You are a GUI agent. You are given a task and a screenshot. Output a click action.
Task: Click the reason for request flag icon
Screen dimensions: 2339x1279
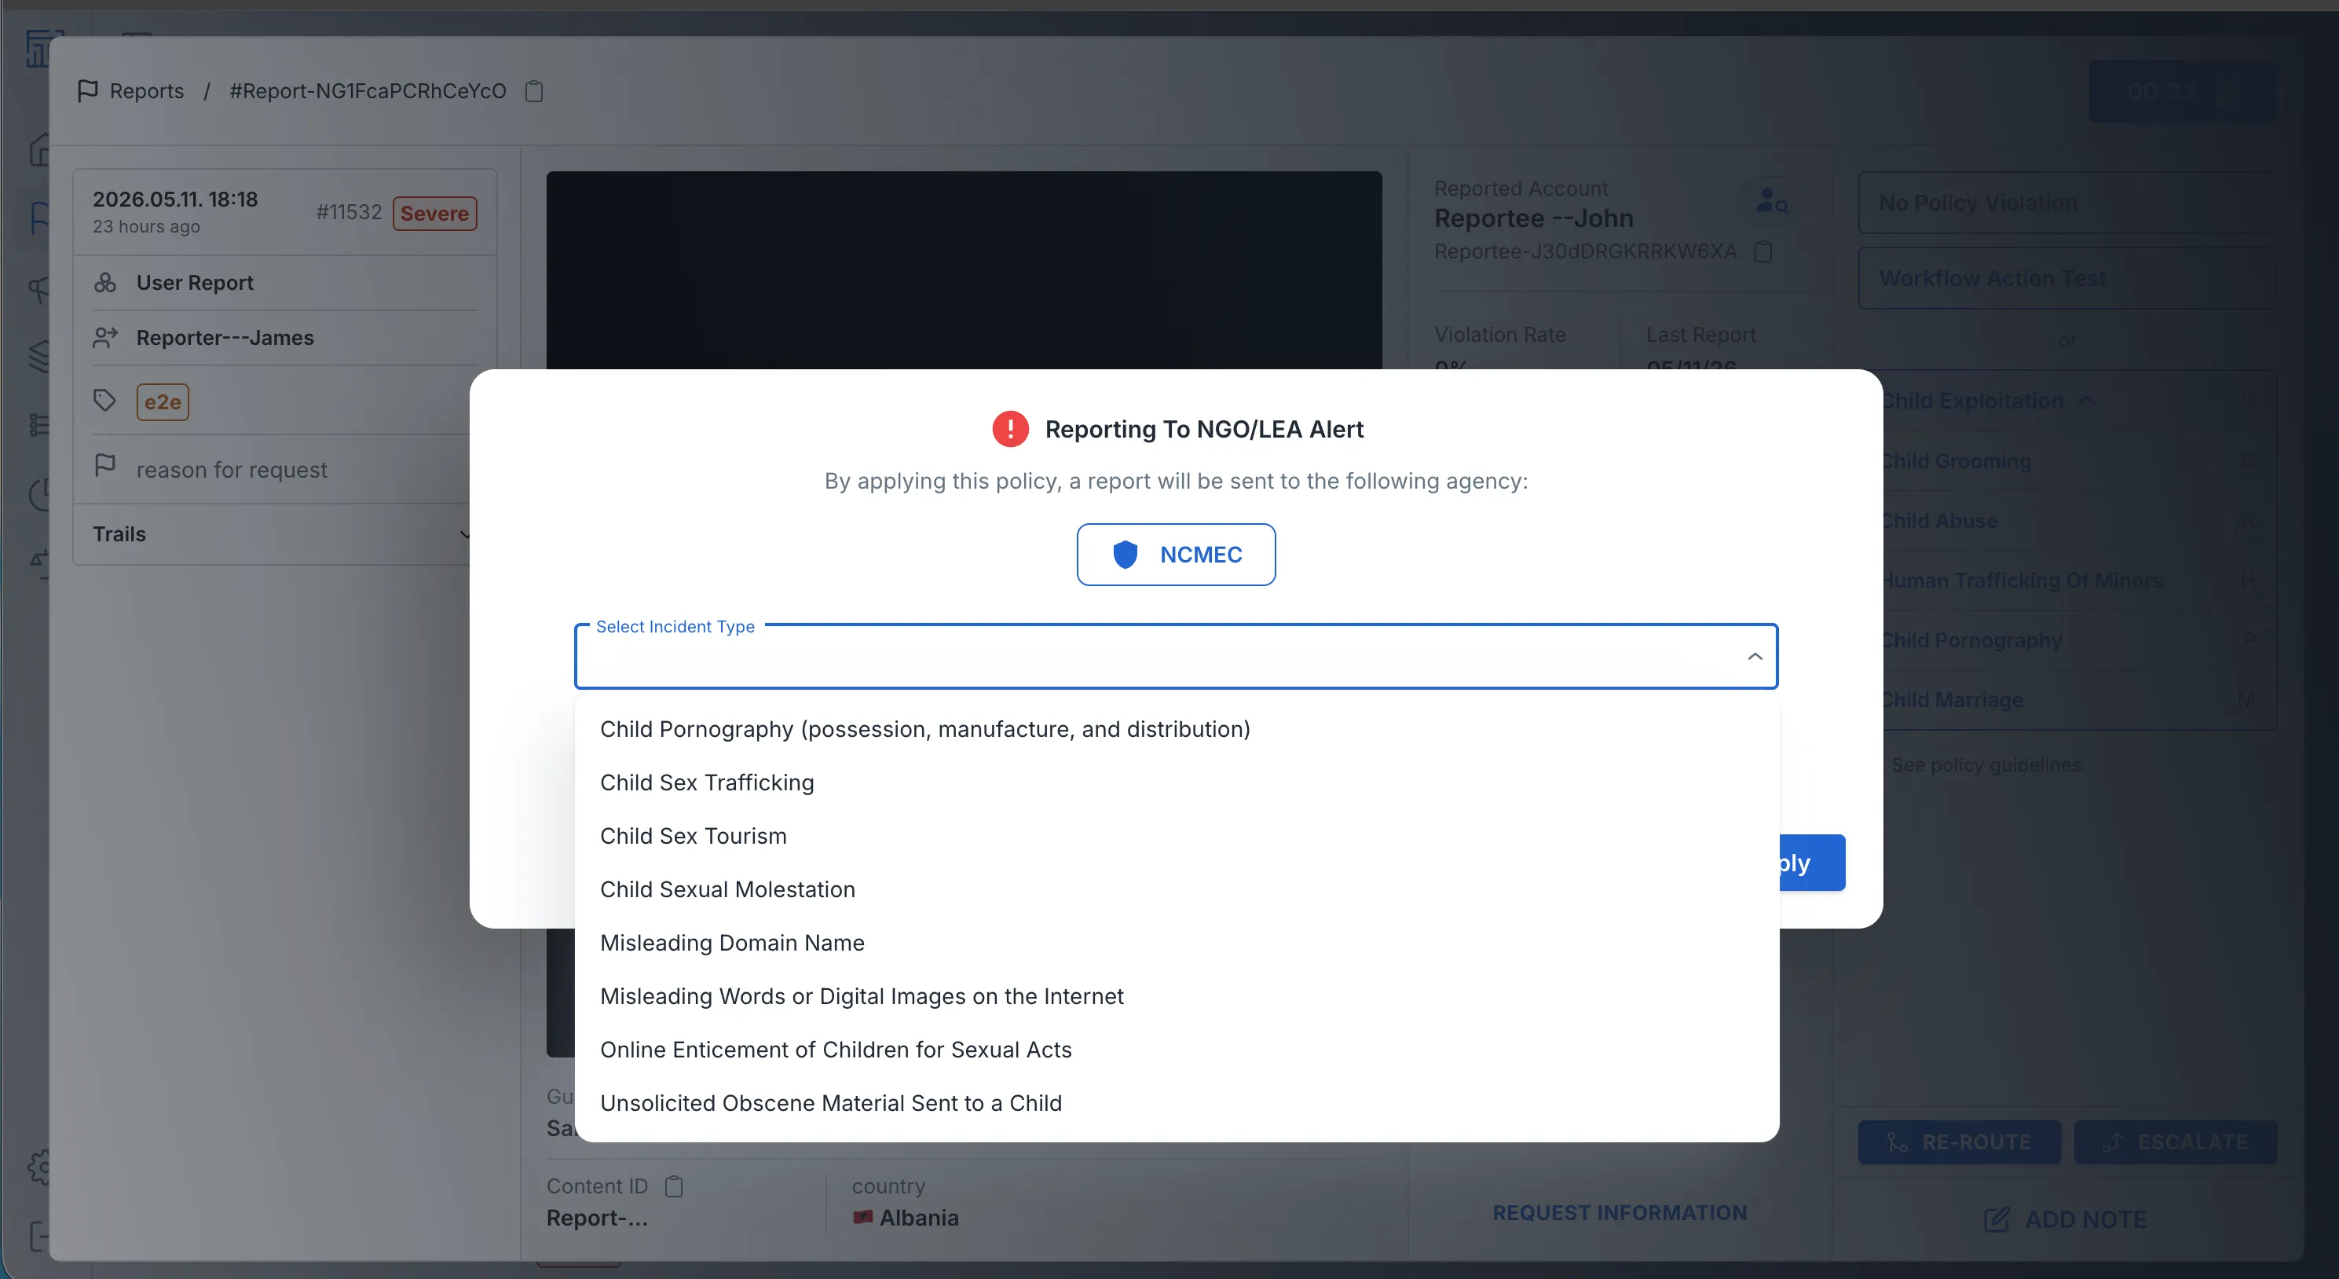pyautogui.click(x=104, y=465)
